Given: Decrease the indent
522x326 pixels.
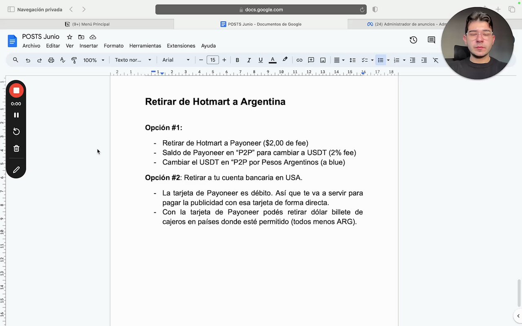Looking at the screenshot, I should pyautogui.click(x=412, y=60).
